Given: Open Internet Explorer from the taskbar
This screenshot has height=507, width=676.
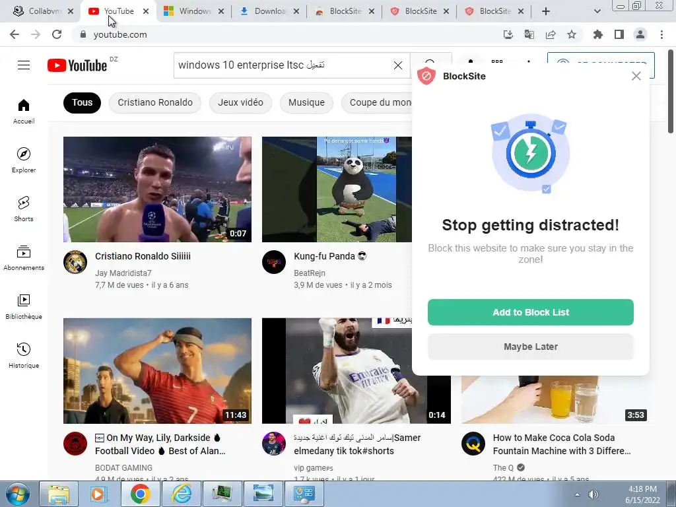Looking at the screenshot, I should coord(182,494).
